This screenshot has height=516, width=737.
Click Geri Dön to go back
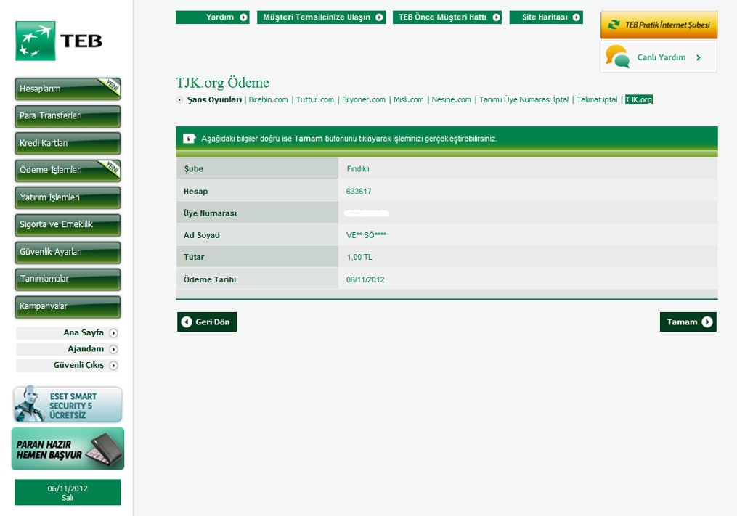click(x=207, y=322)
